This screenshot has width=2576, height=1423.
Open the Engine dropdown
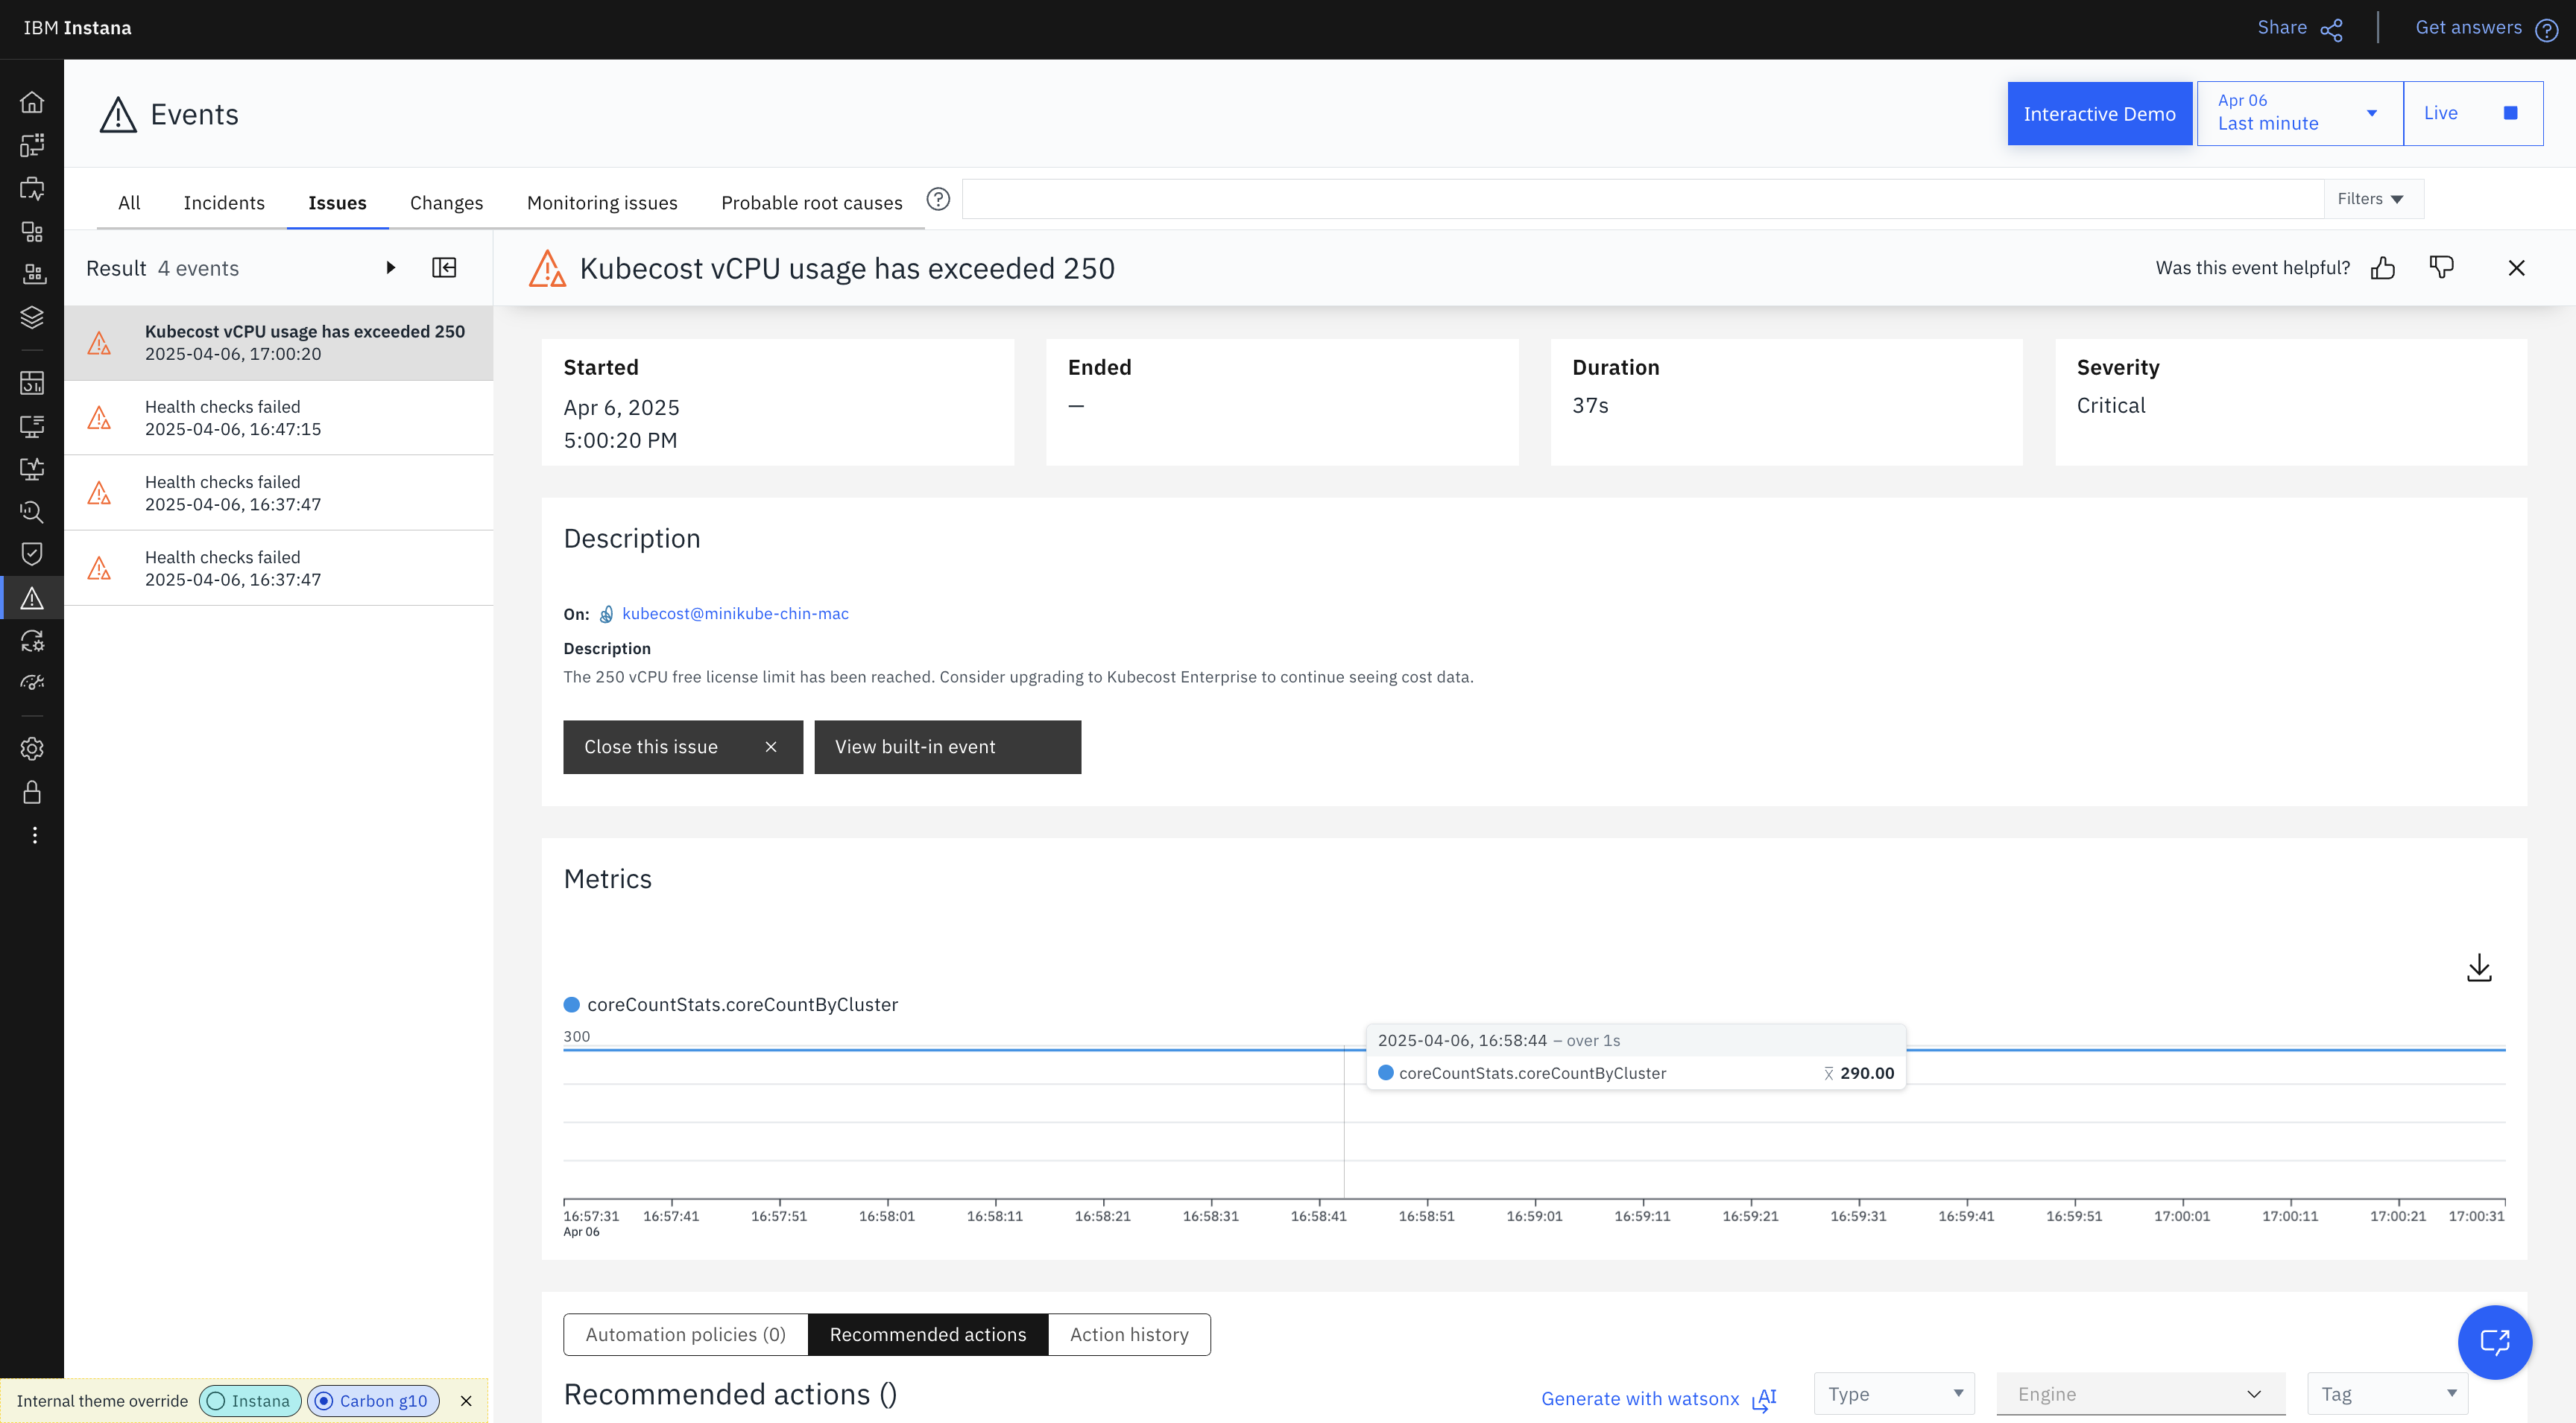pyautogui.click(x=2140, y=1393)
